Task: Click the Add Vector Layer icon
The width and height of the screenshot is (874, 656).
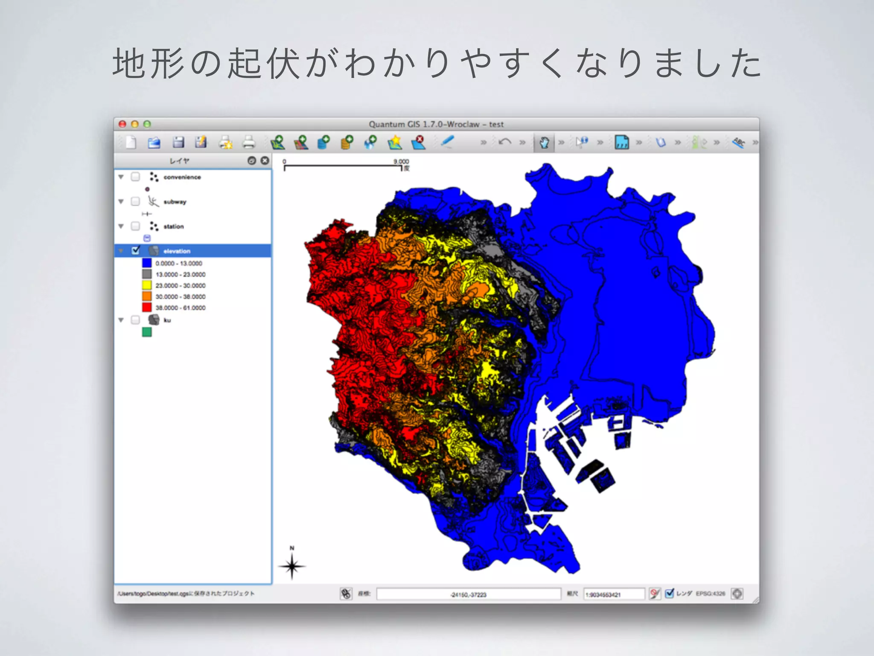Action: (x=278, y=142)
